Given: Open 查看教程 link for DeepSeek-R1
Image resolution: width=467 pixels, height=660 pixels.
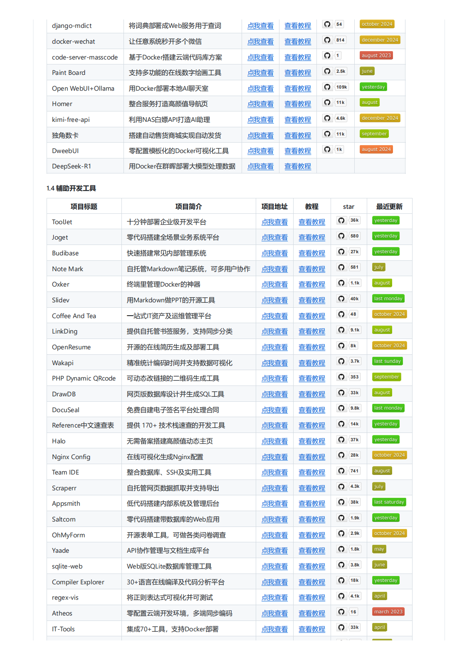Looking at the screenshot, I should click(298, 166).
